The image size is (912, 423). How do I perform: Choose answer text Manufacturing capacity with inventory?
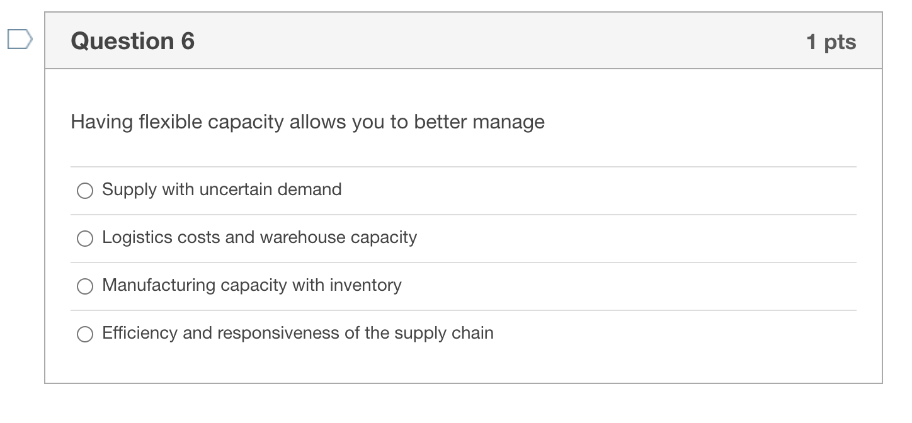[x=251, y=286]
